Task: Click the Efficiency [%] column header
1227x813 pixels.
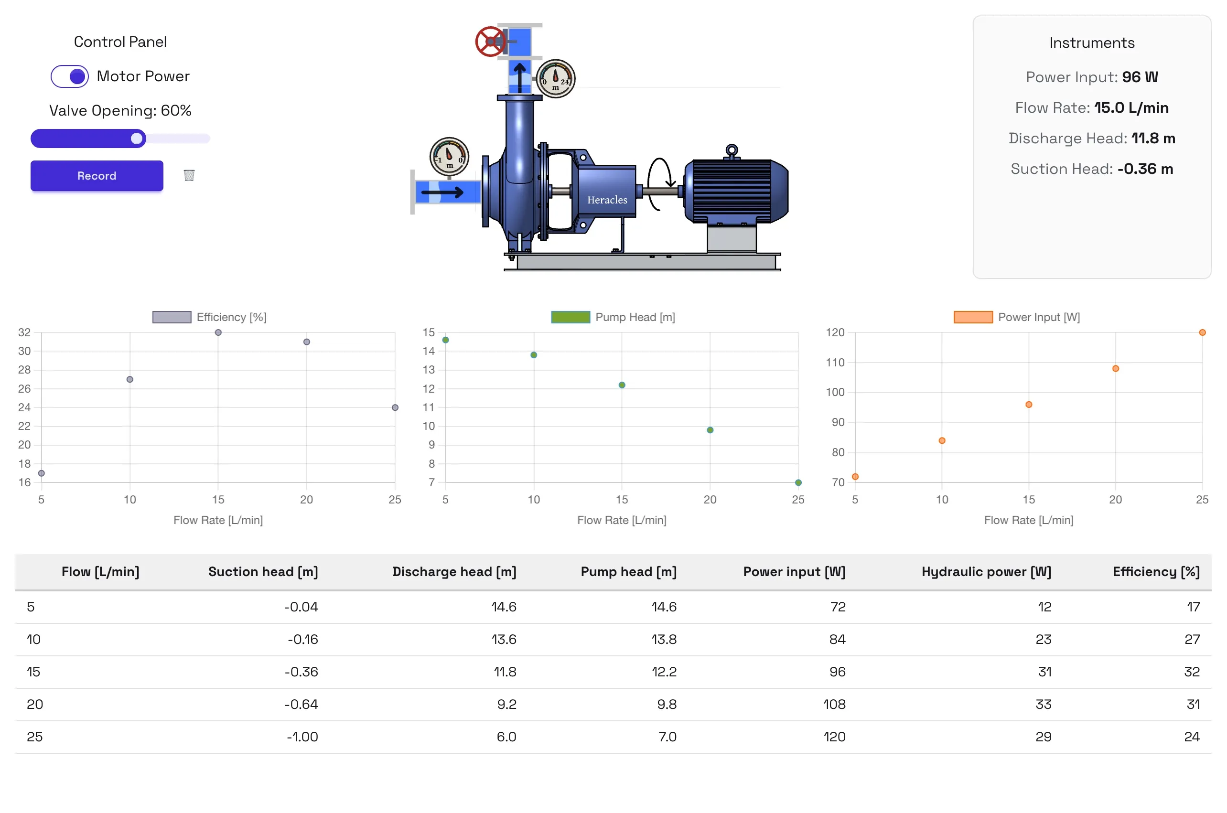Action: tap(1156, 571)
